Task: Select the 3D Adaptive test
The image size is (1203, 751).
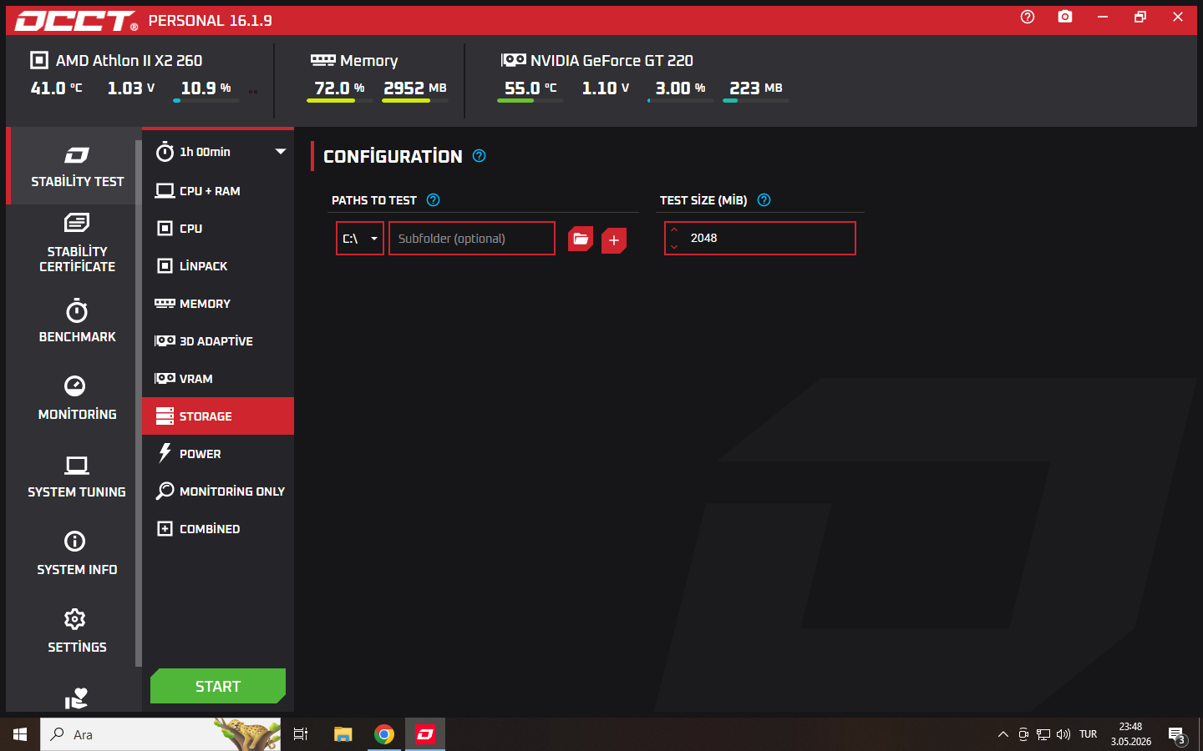Action: point(218,341)
